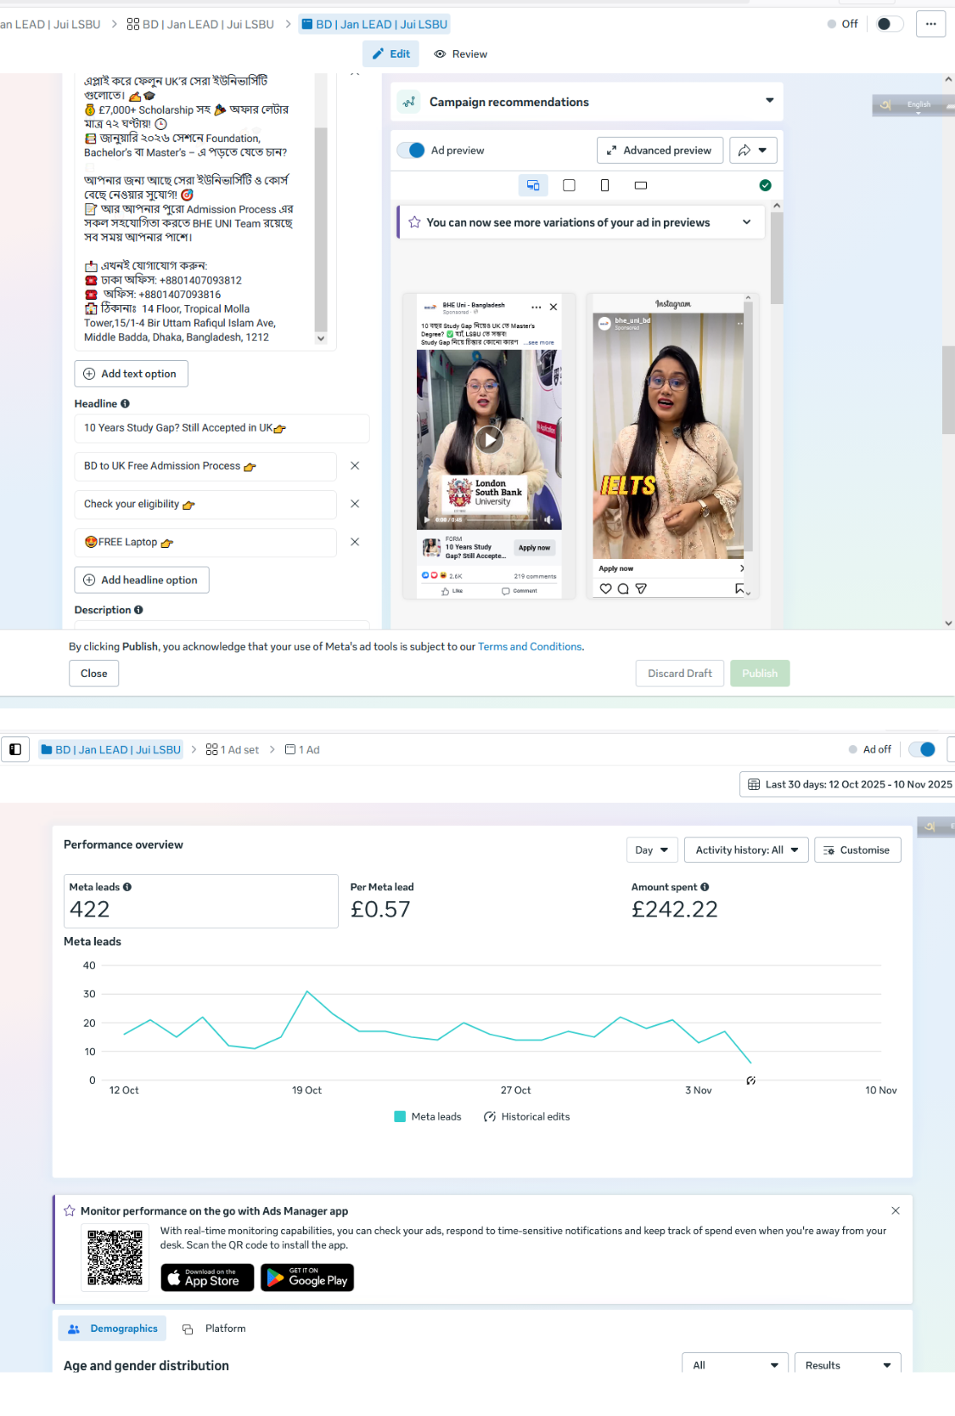Click Add text option button

131,374
